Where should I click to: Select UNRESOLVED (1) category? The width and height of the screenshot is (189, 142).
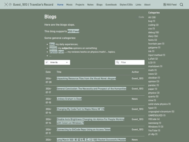157,115
